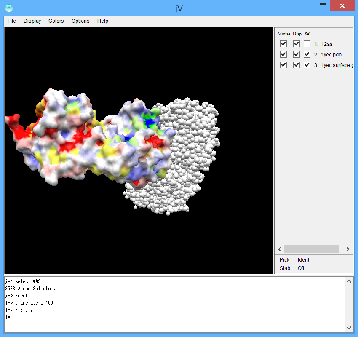Click the 'select *@2' command line

point(23,281)
